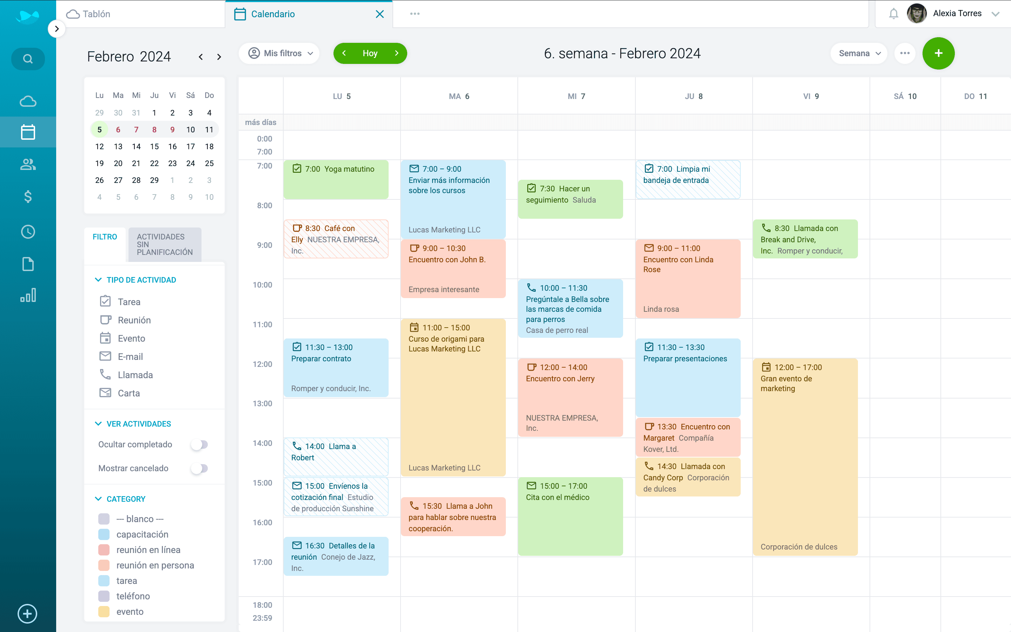Viewport: 1011px width, 632px height.
Task: Collapse the TIPO DE ACTIVIDAD section
Action: [98, 279]
